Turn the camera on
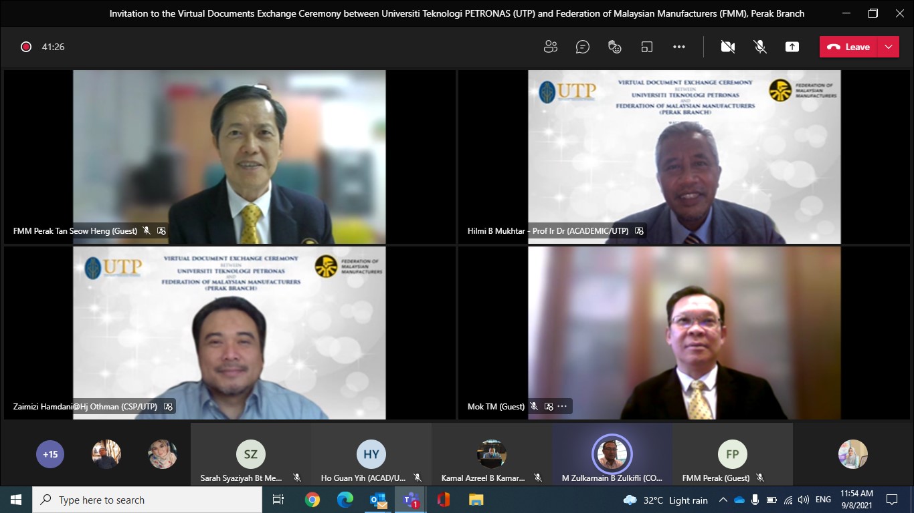This screenshot has height=513, width=914. (728, 47)
